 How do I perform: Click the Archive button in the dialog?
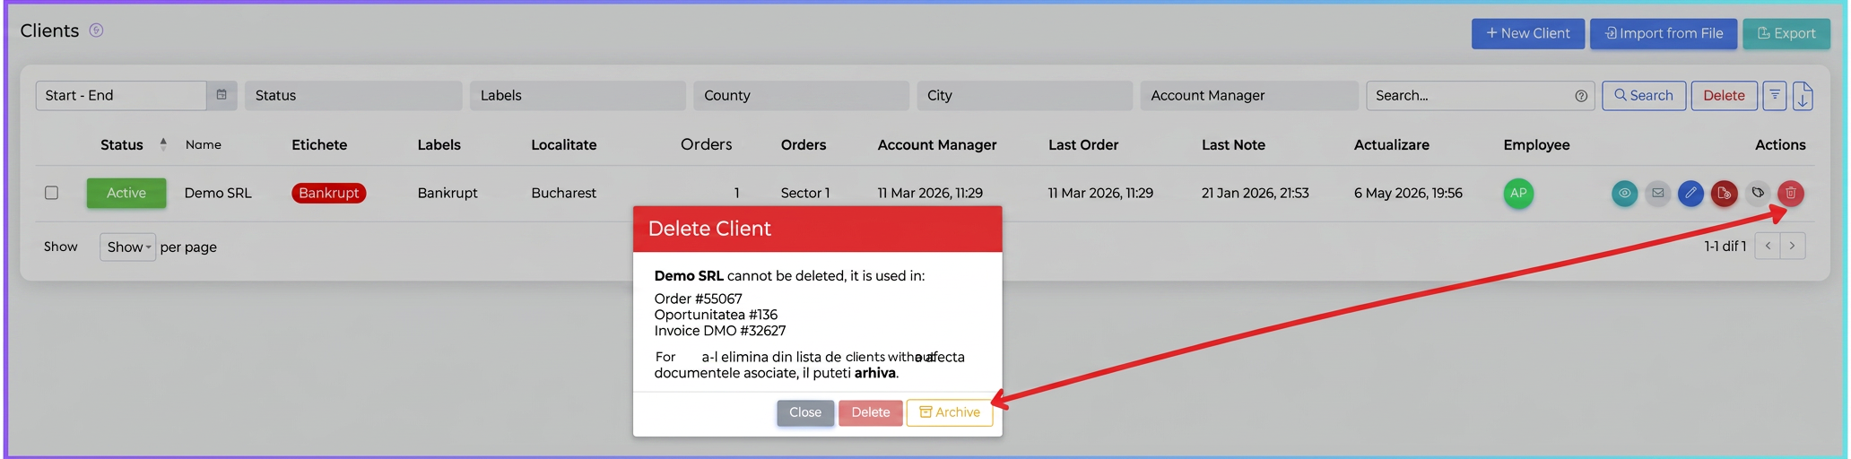point(950,412)
